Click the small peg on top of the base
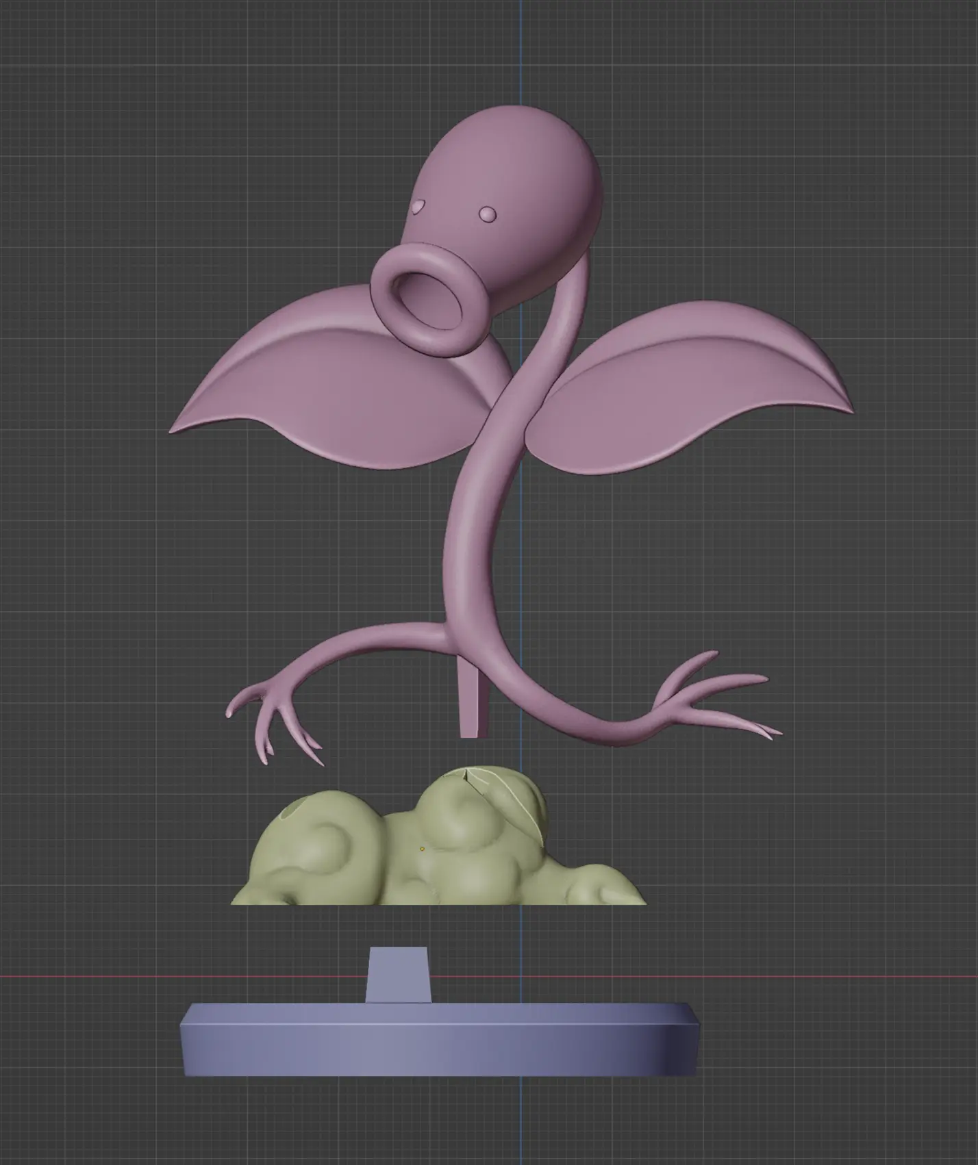The image size is (978, 1165). [398, 975]
